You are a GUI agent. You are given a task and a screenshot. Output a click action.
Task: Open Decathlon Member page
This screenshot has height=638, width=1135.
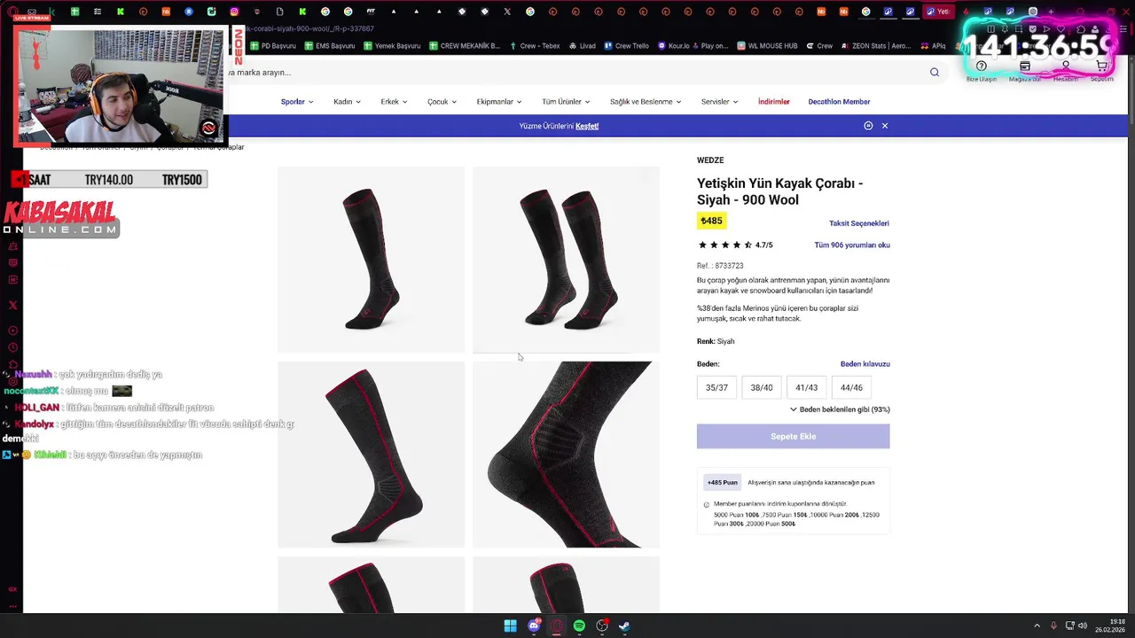[839, 102]
